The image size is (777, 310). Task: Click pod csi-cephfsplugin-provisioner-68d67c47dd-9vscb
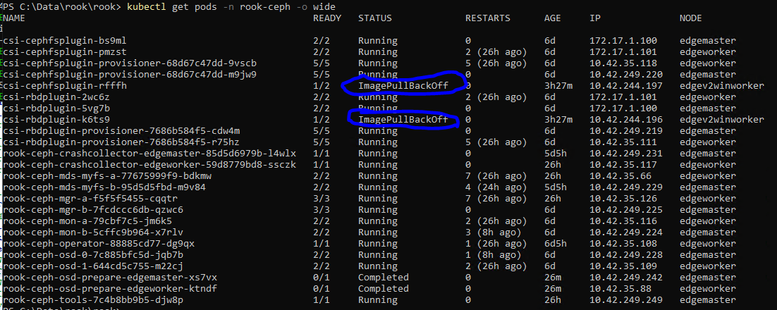130,63
